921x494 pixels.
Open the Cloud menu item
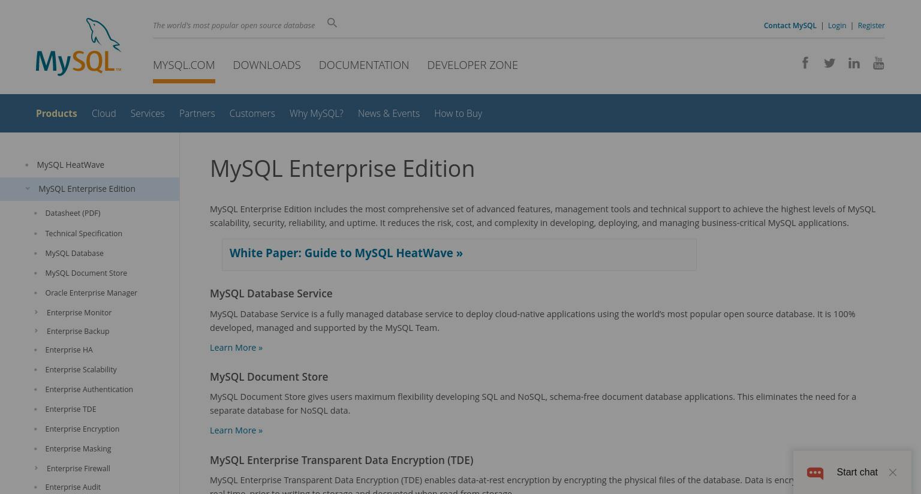click(x=104, y=113)
